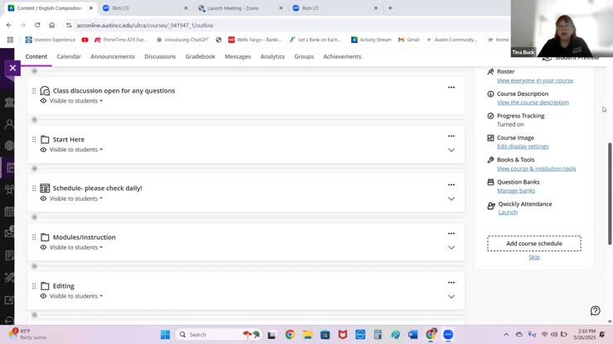Go to Chrome home page button

[51, 25]
